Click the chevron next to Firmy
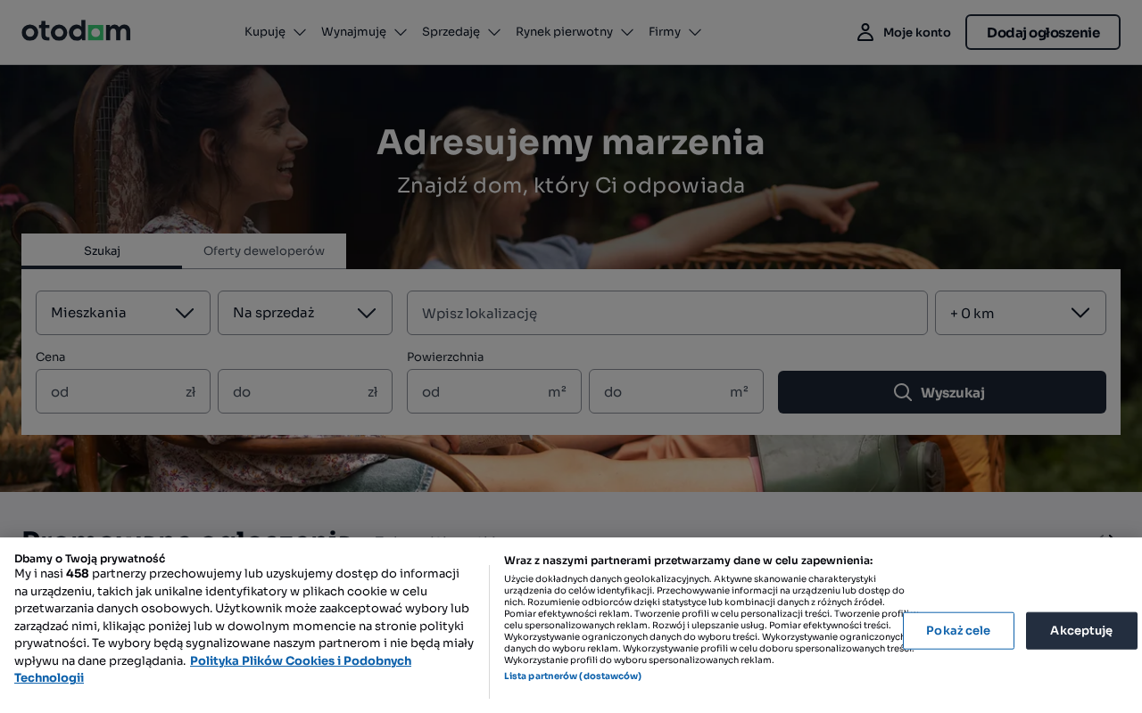The image size is (1142, 713). click(x=695, y=32)
